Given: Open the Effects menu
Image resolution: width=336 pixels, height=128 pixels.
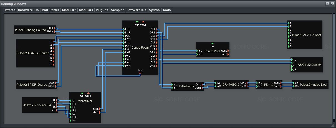Looking at the screenshot, I should [10, 10].
